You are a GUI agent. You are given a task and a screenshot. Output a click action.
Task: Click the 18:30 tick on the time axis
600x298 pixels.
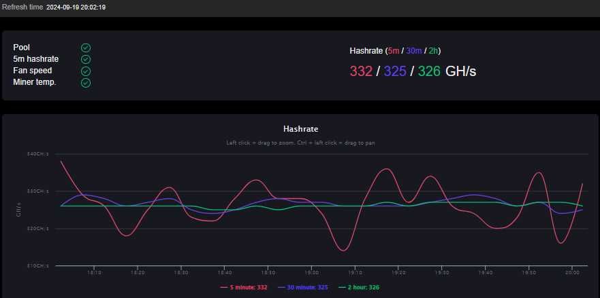[180, 273]
